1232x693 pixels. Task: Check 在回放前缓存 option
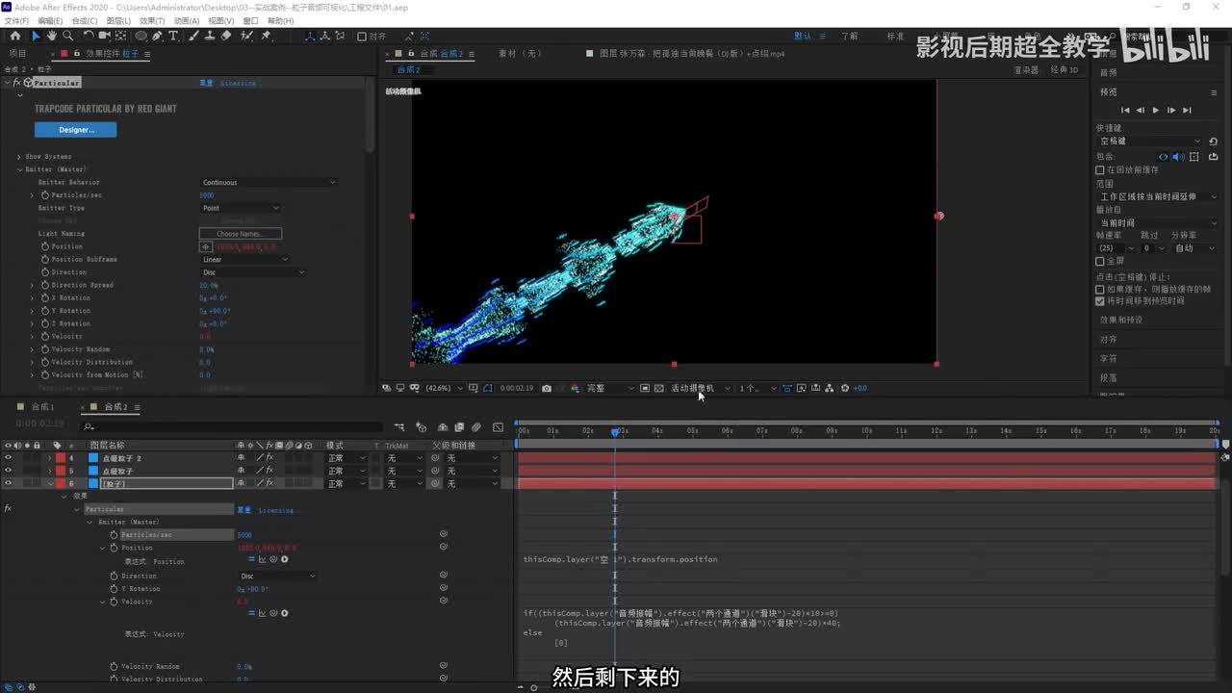pos(1100,170)
